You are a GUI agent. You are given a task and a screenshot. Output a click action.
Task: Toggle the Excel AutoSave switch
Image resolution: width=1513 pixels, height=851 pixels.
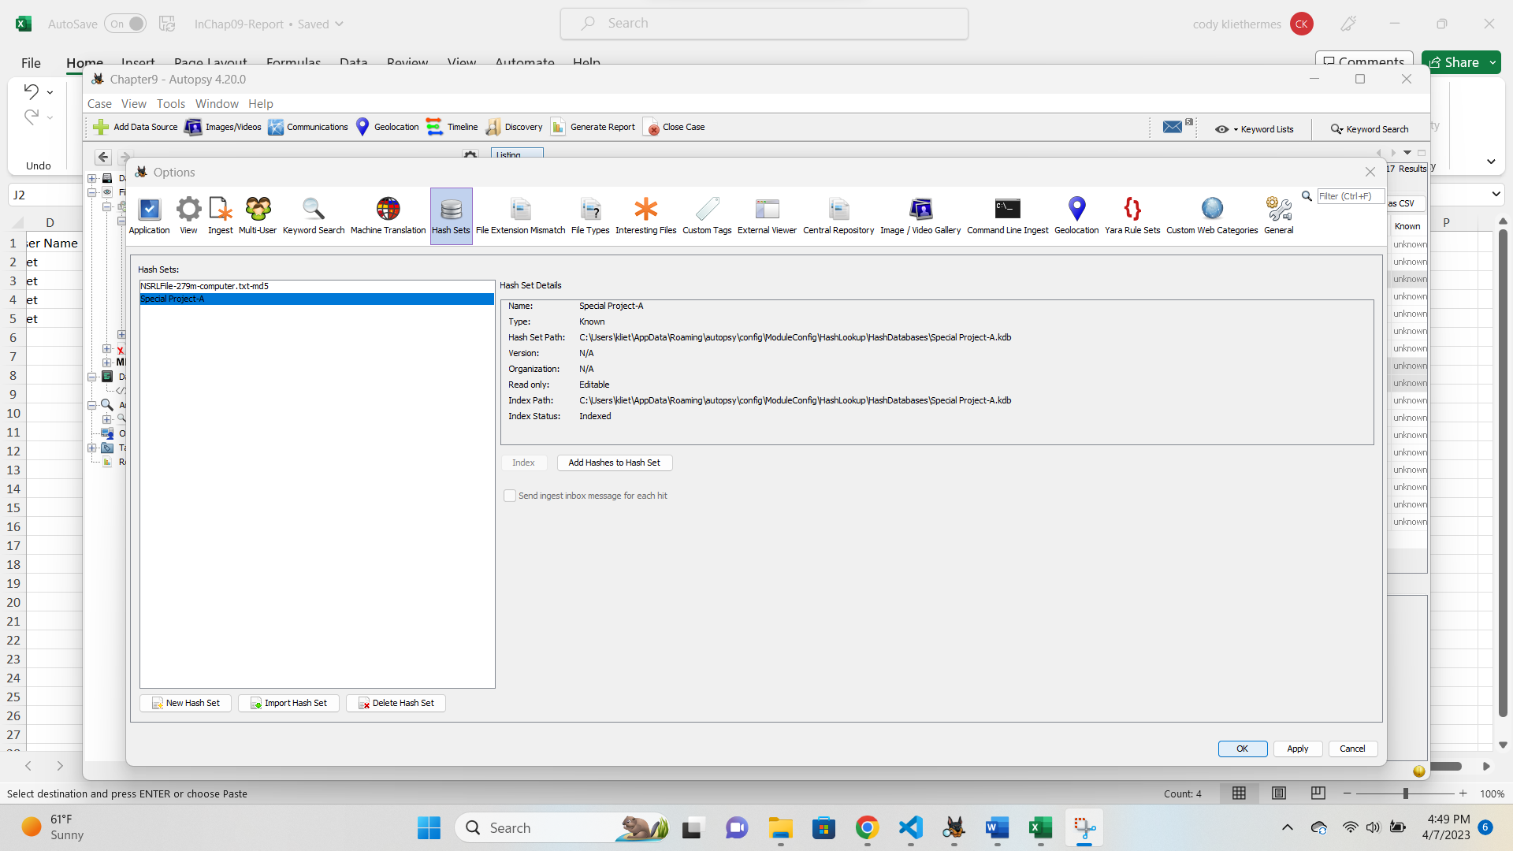[x=126, y=24]
